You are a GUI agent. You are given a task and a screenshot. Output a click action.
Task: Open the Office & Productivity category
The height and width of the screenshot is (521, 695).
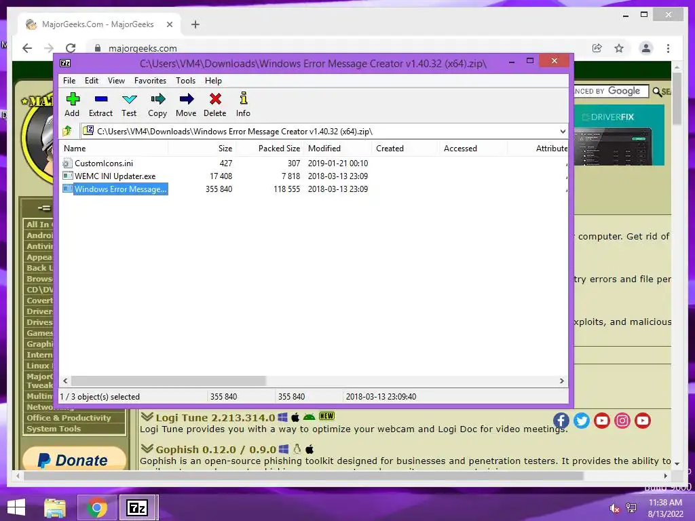click(x=69, y=418)
